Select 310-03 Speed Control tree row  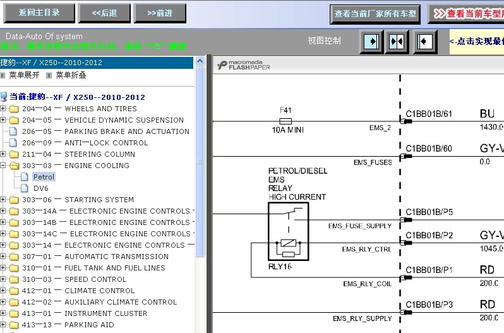pos(75,279)
